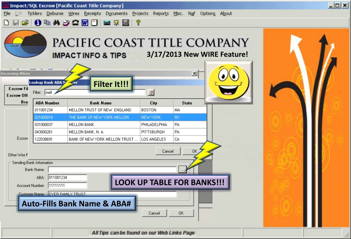The image size is (351, 239).
Task: Open the Receipts menu
Action: click(93, 13)
